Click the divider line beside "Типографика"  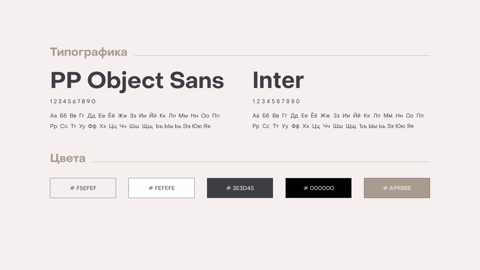tap(282, 55)
